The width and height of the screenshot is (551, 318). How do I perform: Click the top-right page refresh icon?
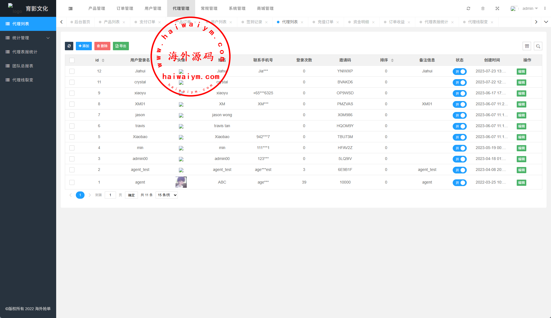(468, 8)
